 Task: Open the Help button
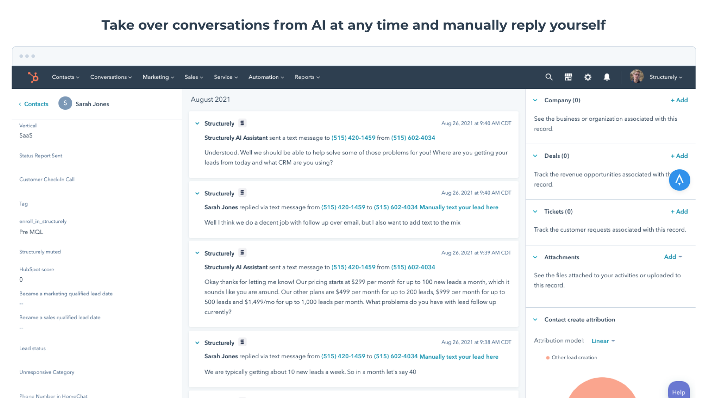coord(678,392)
